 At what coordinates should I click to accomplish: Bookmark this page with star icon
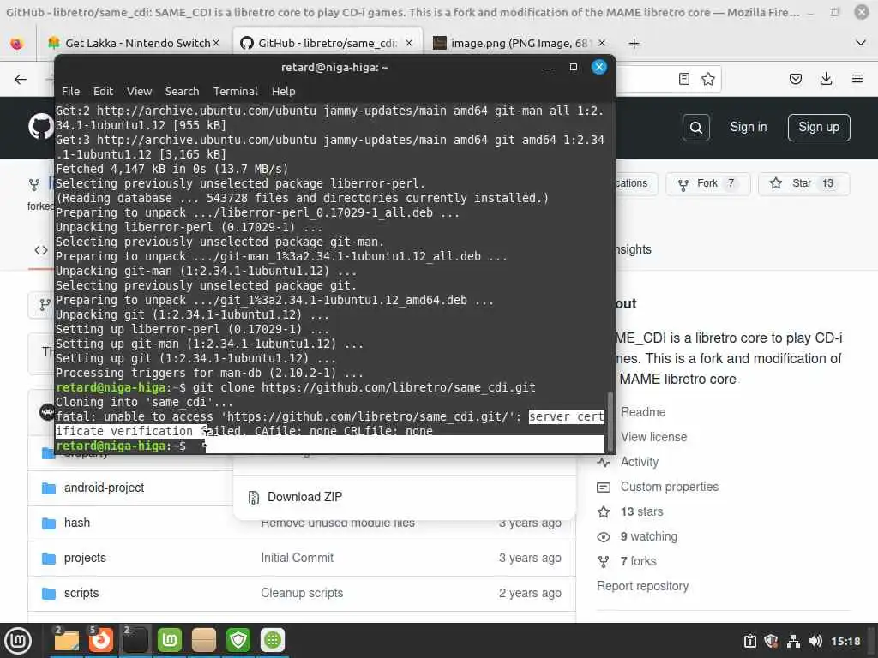[707, 79]
